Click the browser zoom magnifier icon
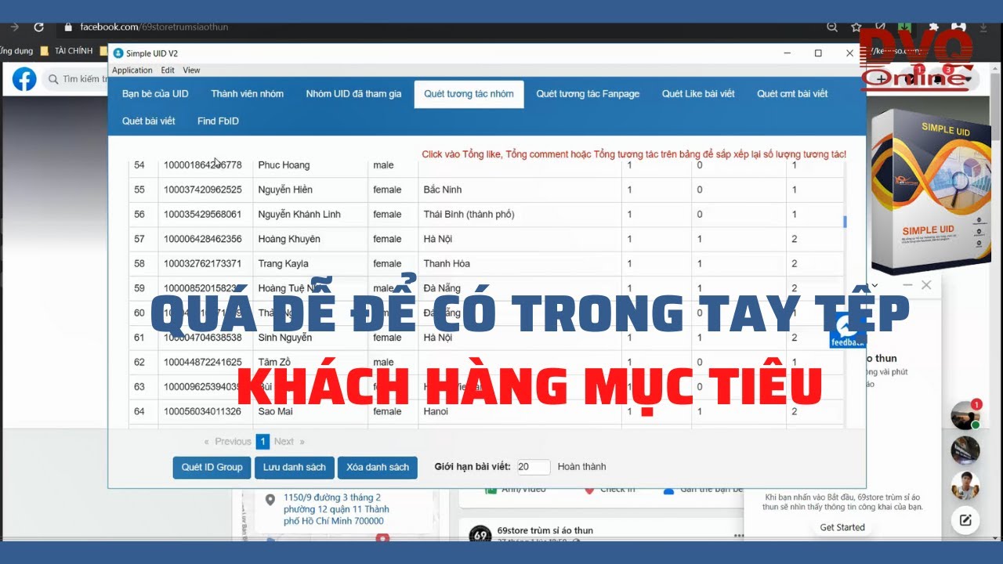Image resolution: width=1003 pixels, height=564 pixels. point(832,27)
